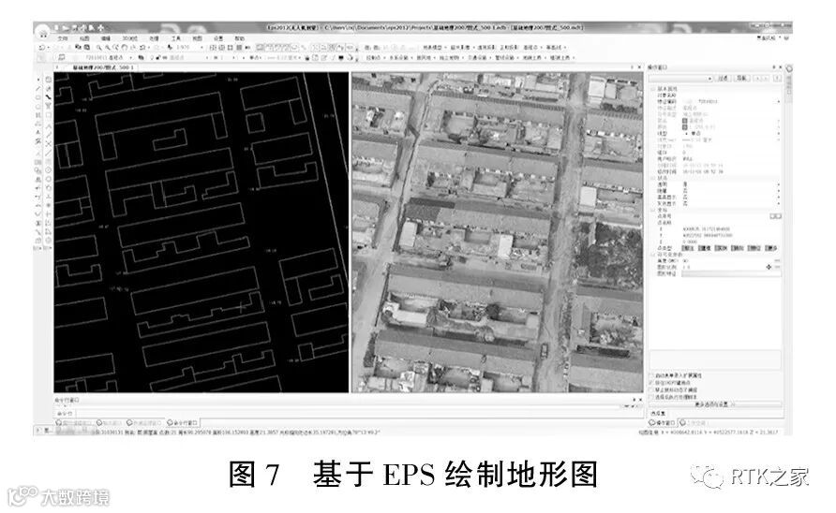Viewport: 836px width, 513px height.
Task: Select the pan hand tool
Action: (x=125, y=48)
